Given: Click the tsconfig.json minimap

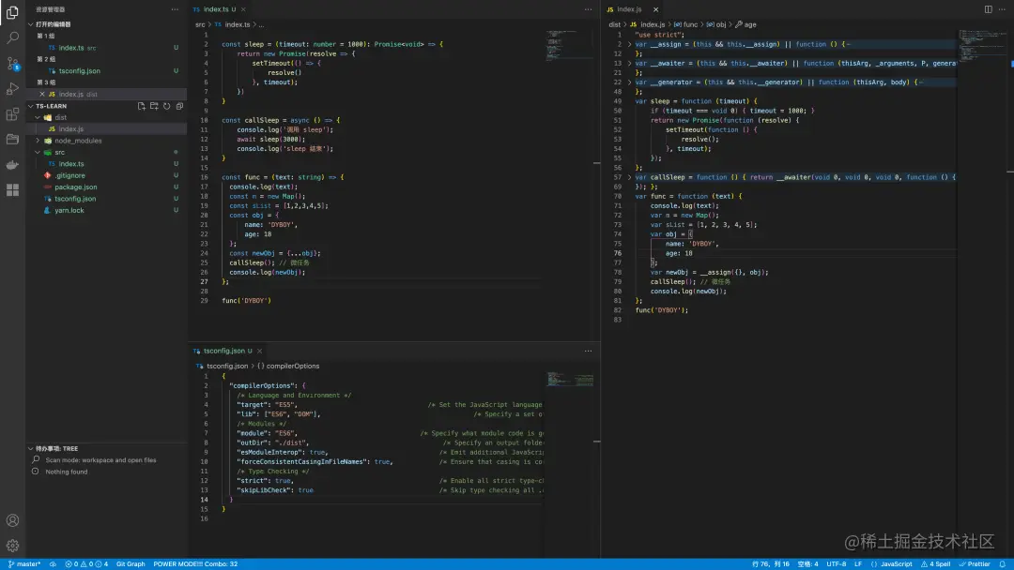Looking at the screenshot, I should pos(569,378).
